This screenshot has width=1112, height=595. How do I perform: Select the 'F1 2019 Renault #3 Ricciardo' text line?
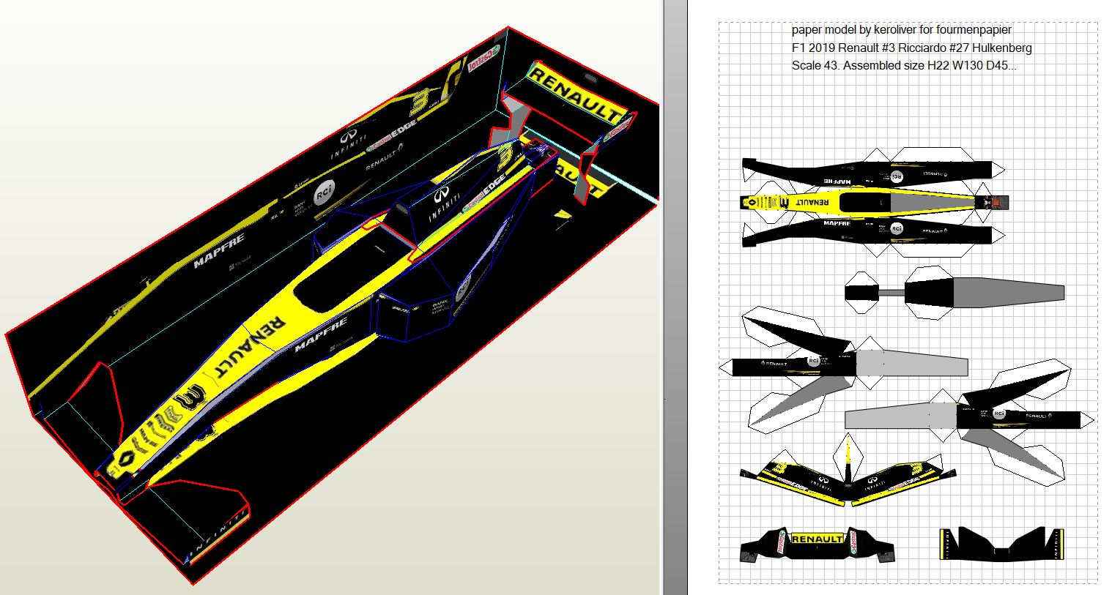point(911,48)
